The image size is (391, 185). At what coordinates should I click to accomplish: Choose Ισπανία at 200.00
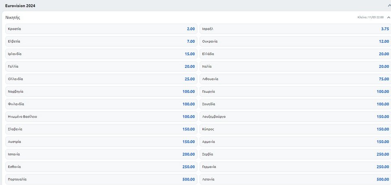101,154
